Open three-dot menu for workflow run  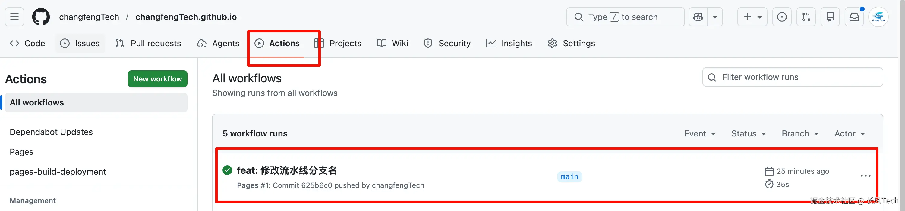coord(865,176)
